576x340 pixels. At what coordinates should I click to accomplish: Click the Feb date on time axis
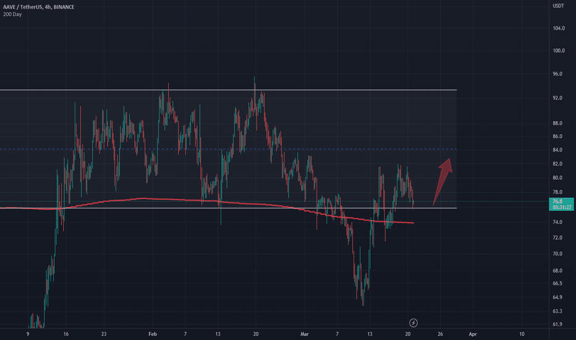tap(153, 334)
